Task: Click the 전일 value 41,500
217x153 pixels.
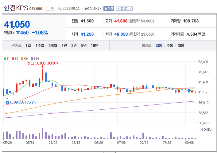Action: pyautogui.click(x=87, y=21)
